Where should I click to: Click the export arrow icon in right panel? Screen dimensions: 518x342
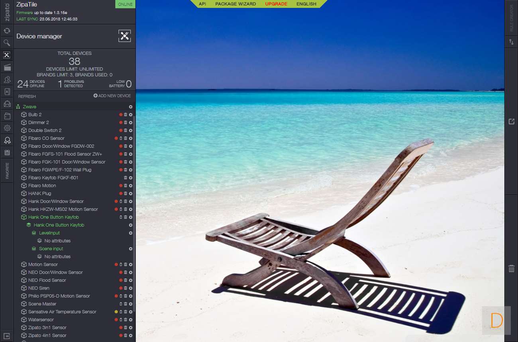pos(512,121)
